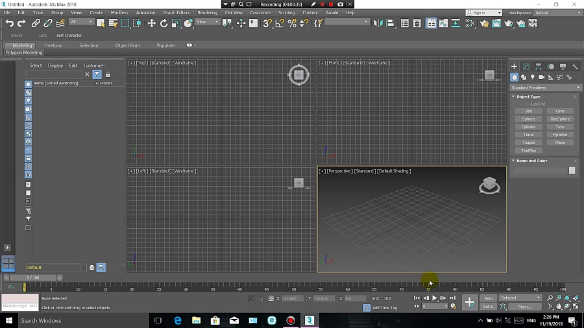The image size is (584, 328).
Task: Open the Motion panel tab
Action: tap(551, 67)
